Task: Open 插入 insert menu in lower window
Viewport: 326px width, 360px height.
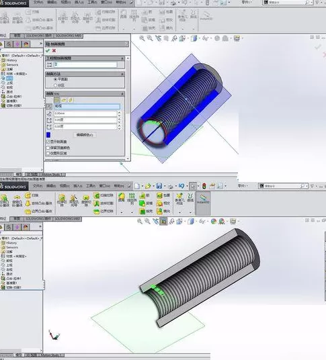Action: click(78, 186)
